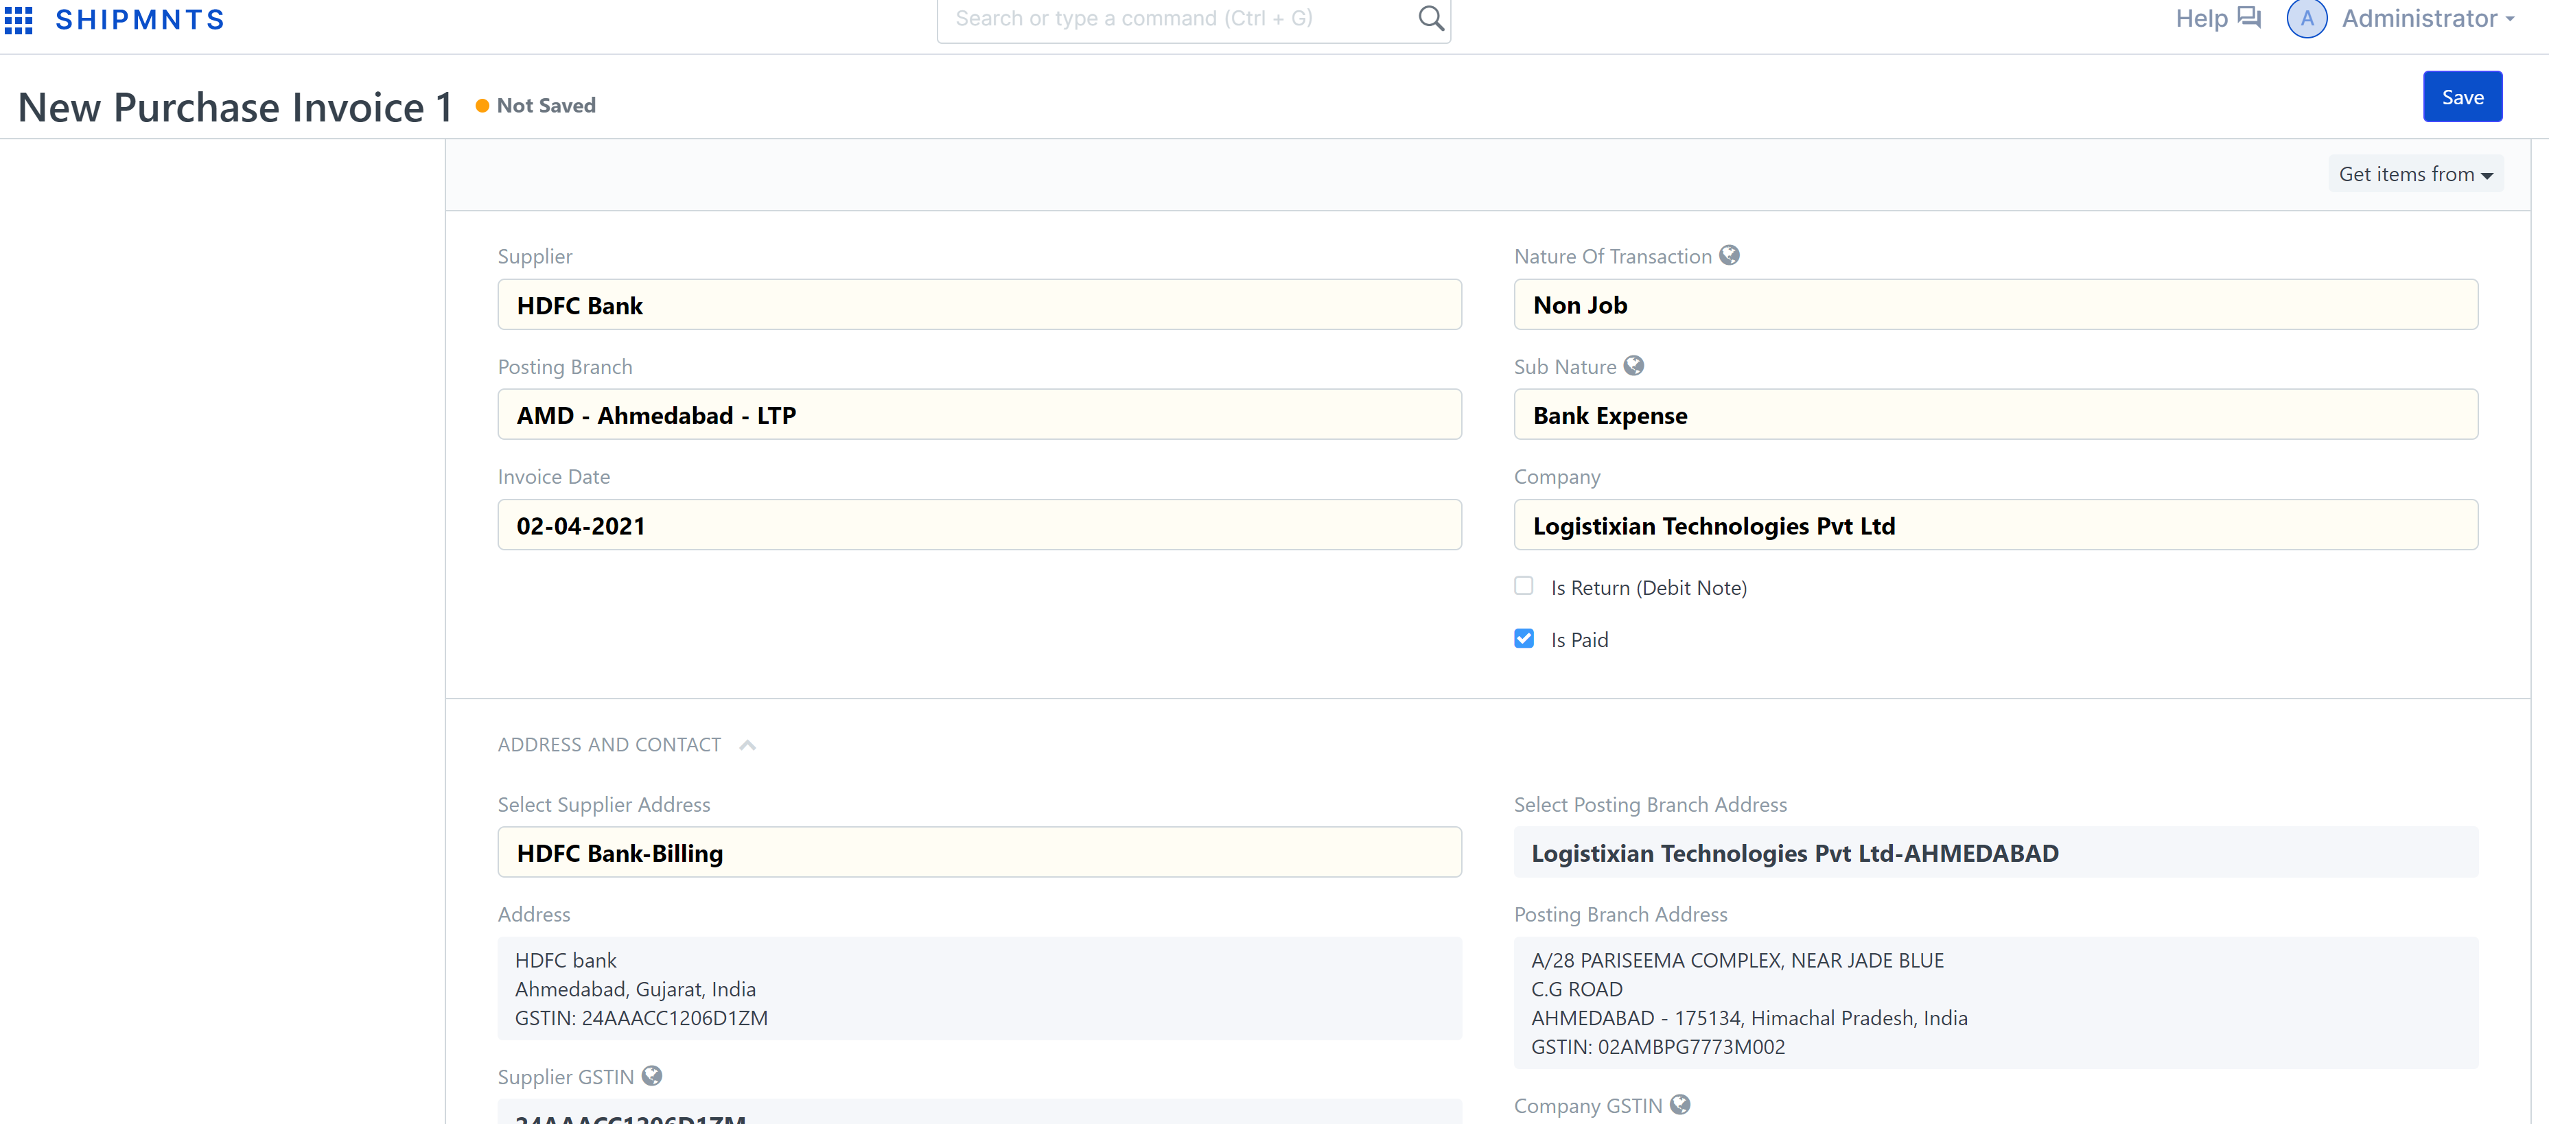Click globe icon next to Nature Of Transaction
The width and height of the screenshot is (2549, 1124).
click(1729, 255)
